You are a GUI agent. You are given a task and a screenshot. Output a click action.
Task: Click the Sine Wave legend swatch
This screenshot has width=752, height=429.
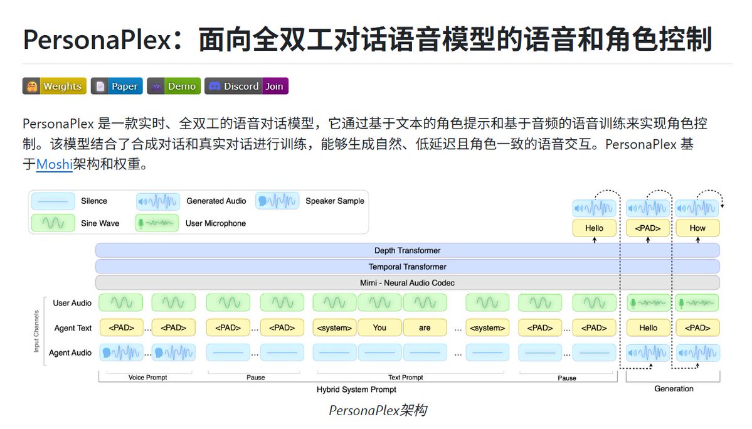pos(53,223)
